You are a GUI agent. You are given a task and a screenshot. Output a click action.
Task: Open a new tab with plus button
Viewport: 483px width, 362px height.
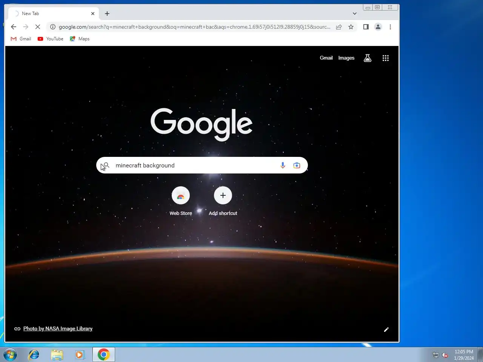pos(107,14)
